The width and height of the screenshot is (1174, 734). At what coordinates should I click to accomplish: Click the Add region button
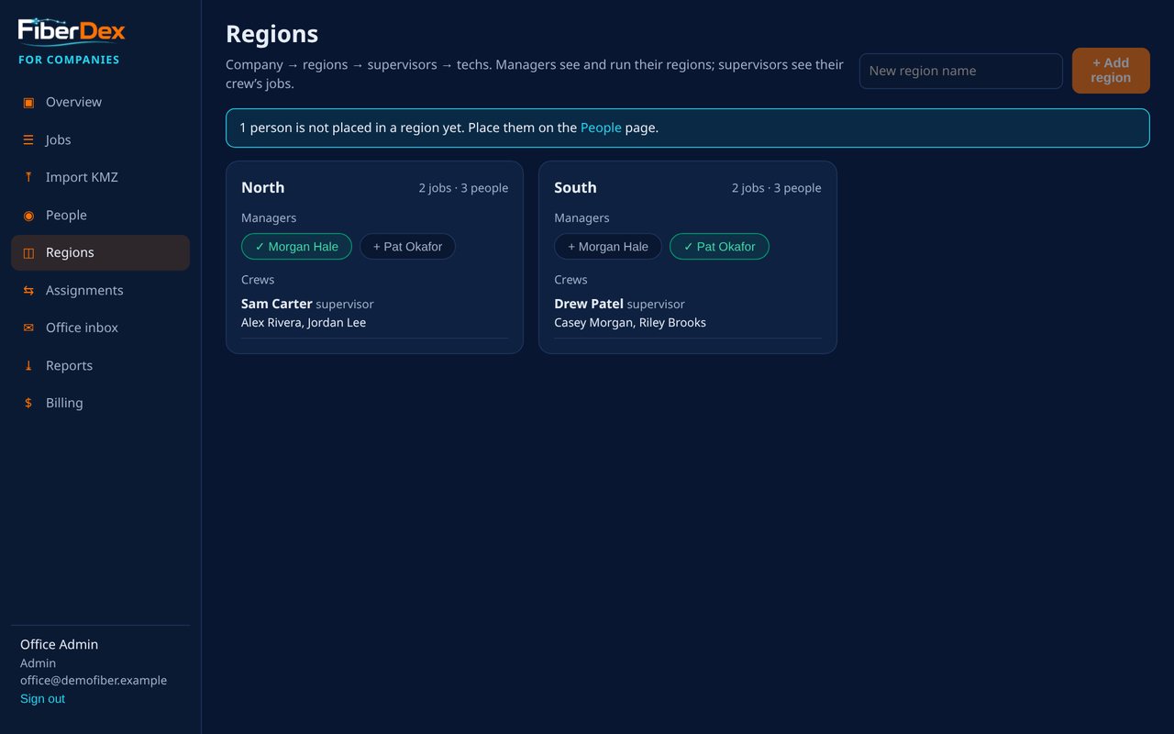(1111, 71)
